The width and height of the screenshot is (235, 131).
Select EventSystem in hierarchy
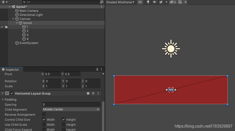click(29, 43)
